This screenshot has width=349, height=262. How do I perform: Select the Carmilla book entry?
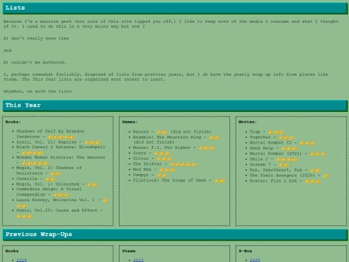click(36, 179)
